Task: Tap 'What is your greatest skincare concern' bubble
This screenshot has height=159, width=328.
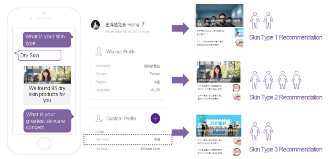Action: pos(47,121)
